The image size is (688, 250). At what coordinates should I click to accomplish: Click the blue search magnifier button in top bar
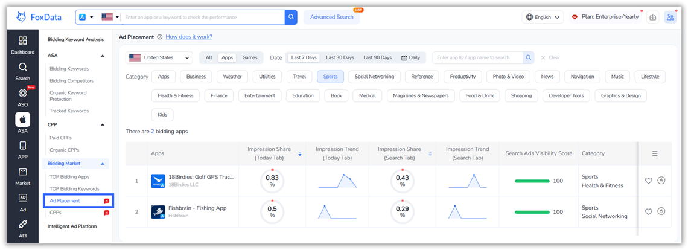[291, 17]
